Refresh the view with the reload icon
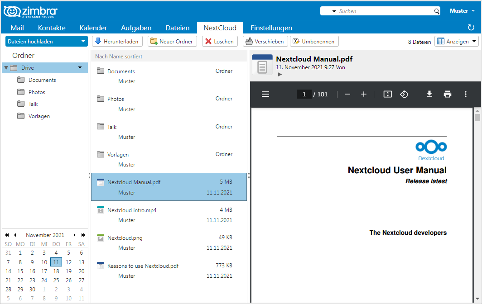The width and height of the screenshot is (482, 304). pos(471,27)
